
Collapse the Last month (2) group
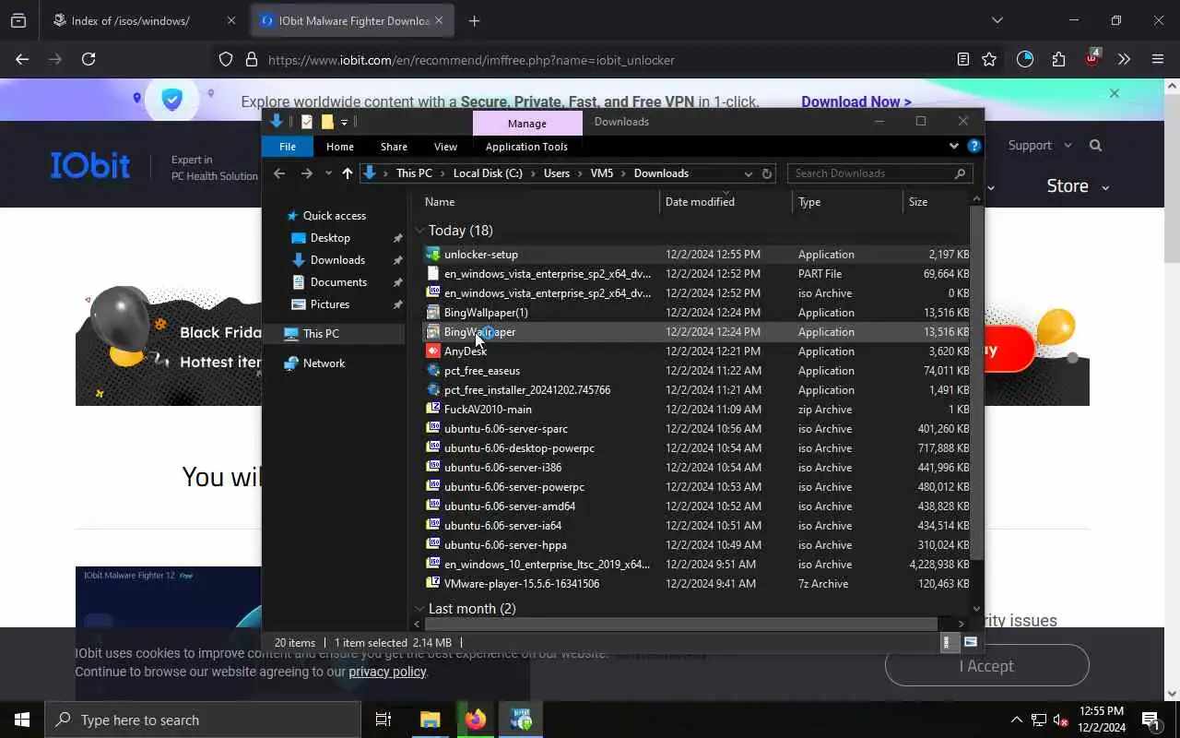(419, 609)
